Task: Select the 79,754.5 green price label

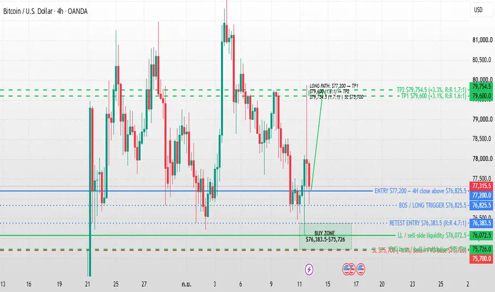Action: coord(481,87)
